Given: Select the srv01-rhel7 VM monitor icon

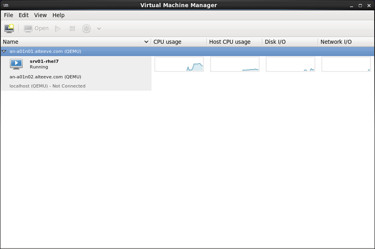Looking at the screenshot, I should click(x=16, y=64).
